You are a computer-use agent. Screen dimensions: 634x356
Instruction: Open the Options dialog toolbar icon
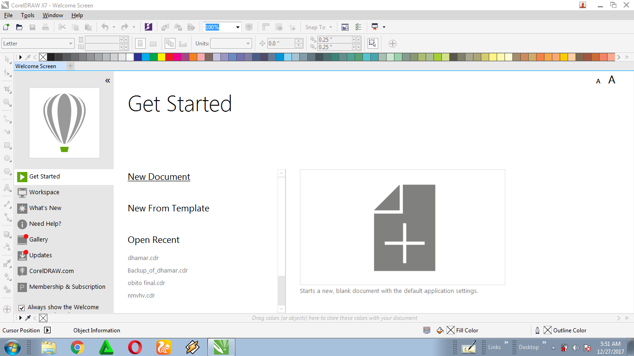(x=358, y=27)
